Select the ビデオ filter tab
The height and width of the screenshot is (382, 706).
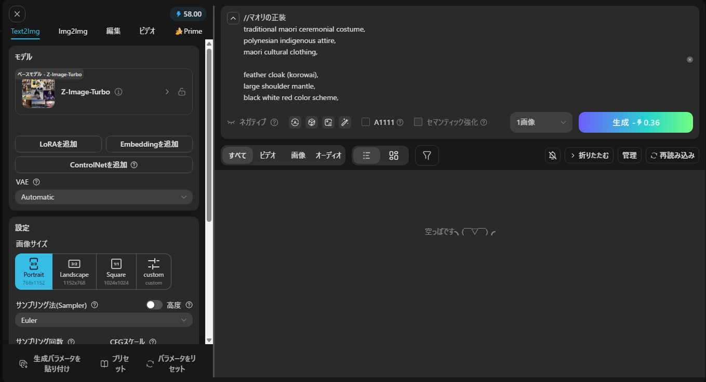tap(268, 155)
